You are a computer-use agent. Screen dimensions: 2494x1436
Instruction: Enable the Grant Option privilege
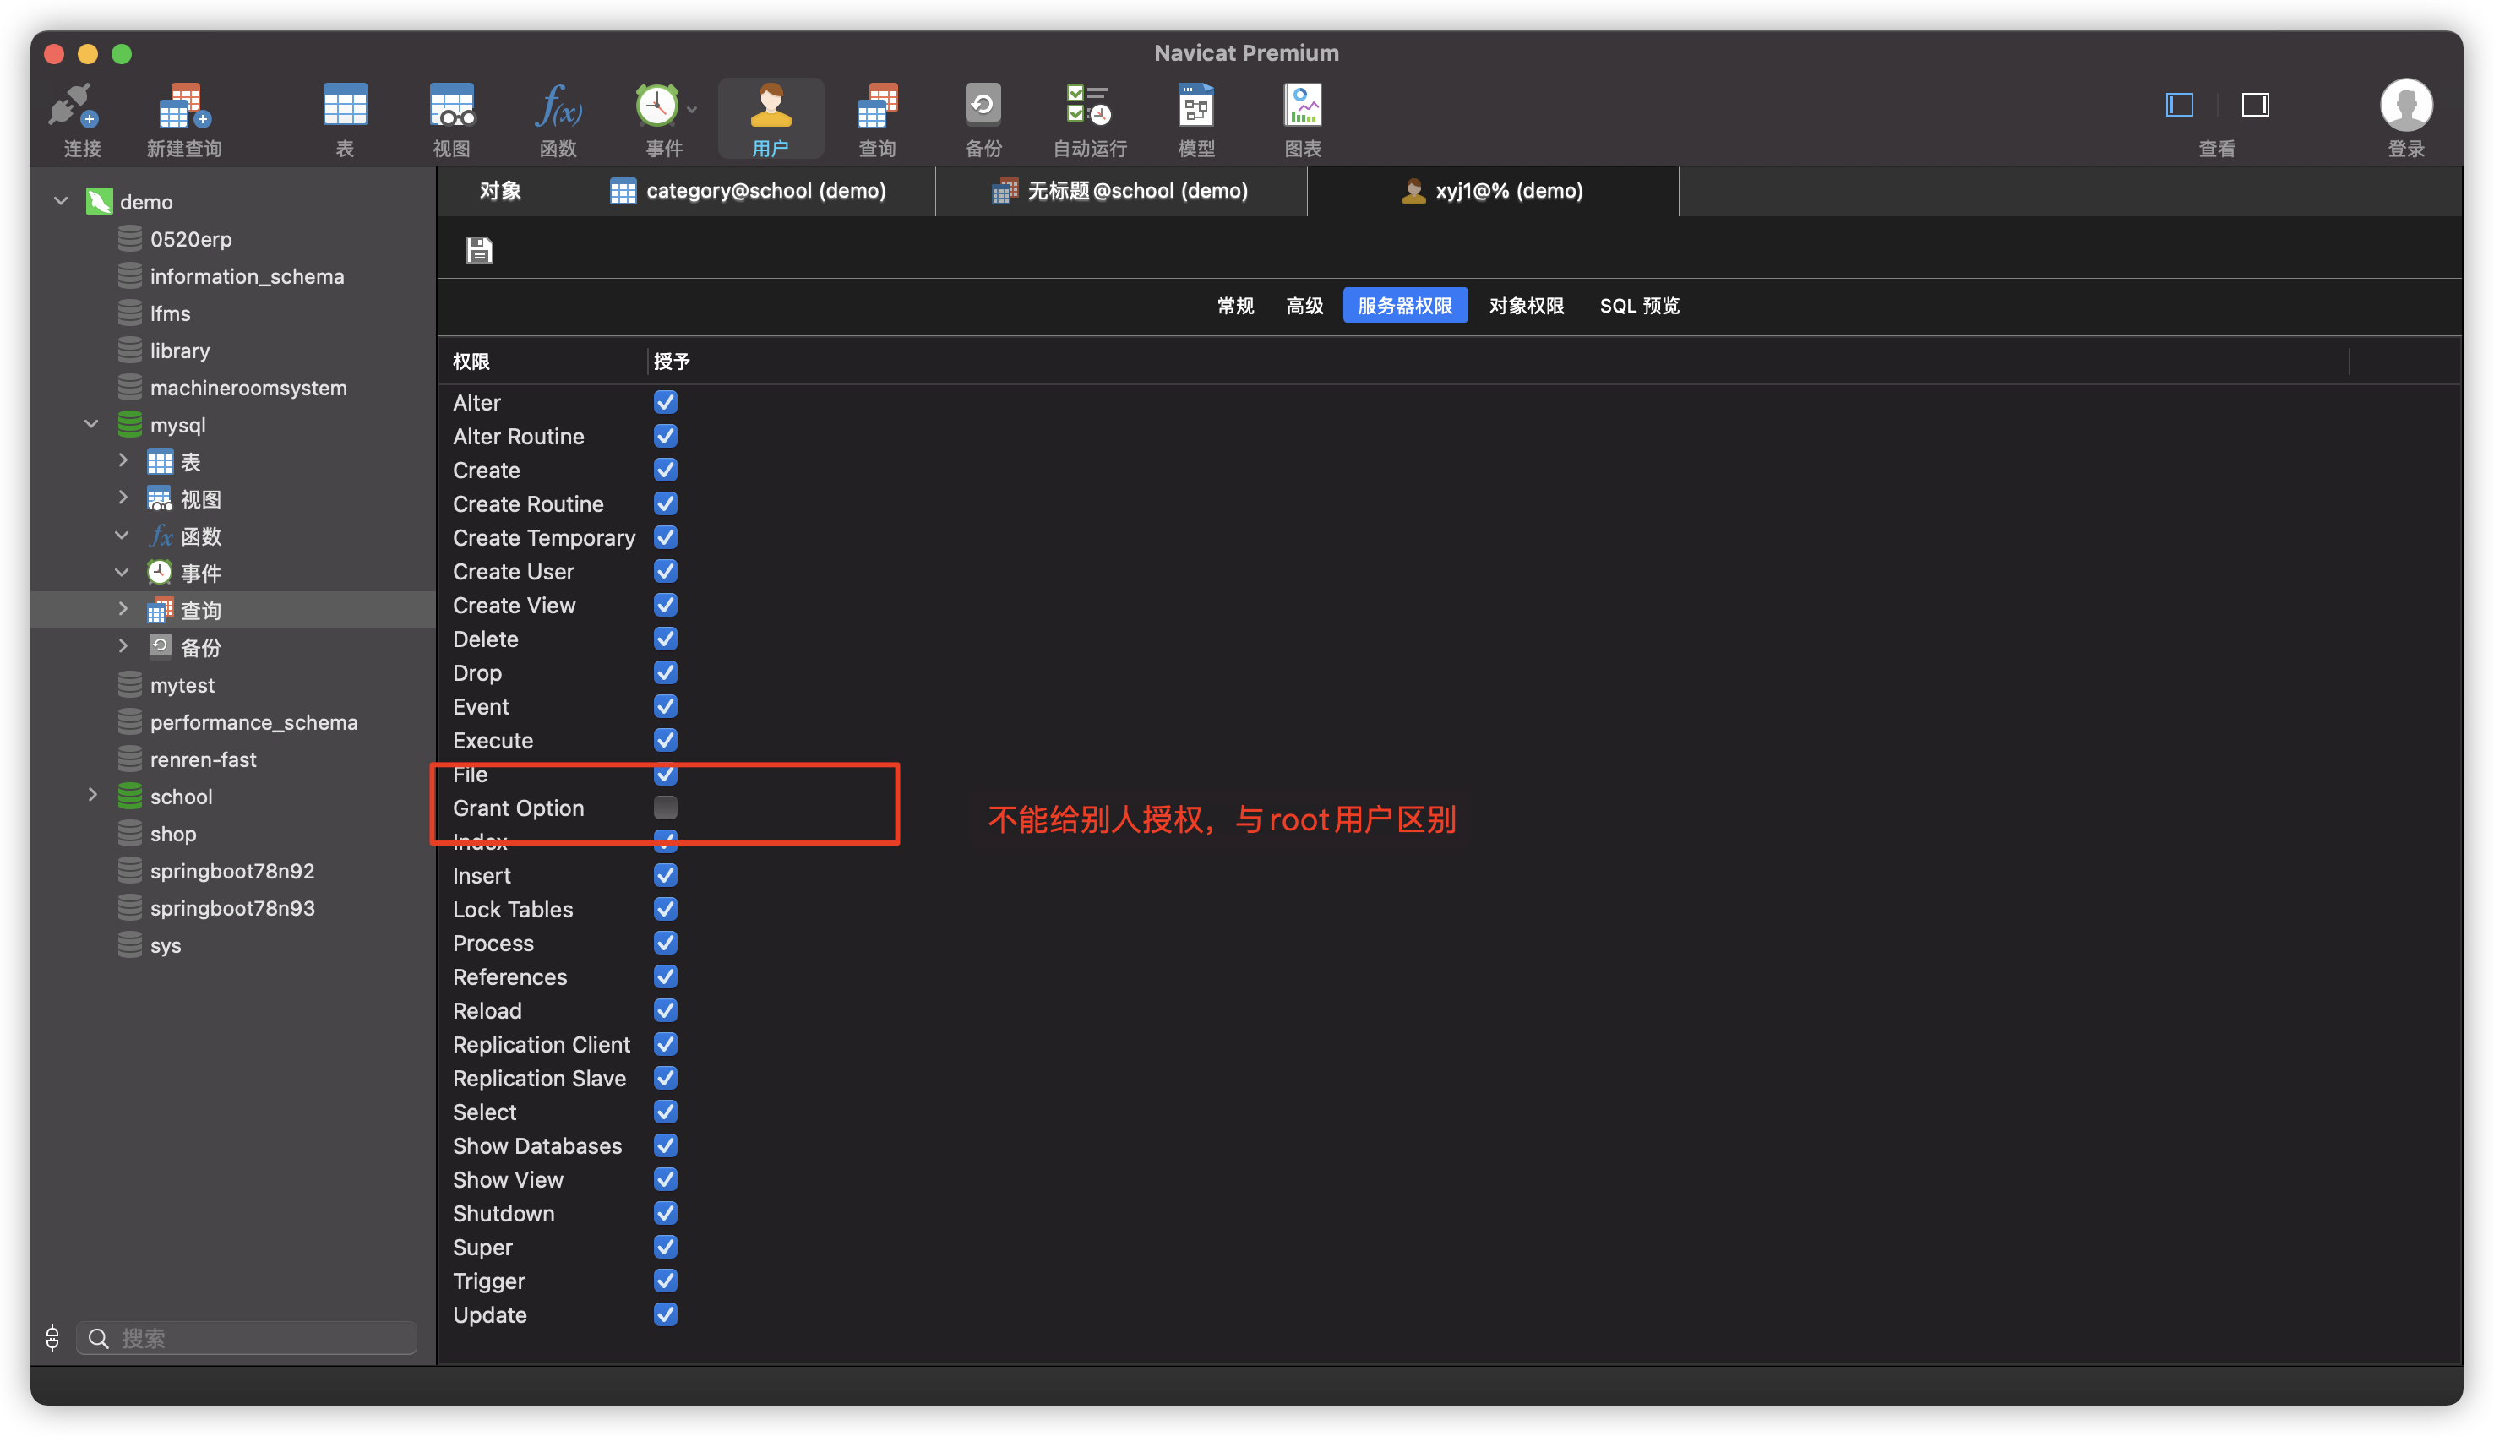click(666, 807)
